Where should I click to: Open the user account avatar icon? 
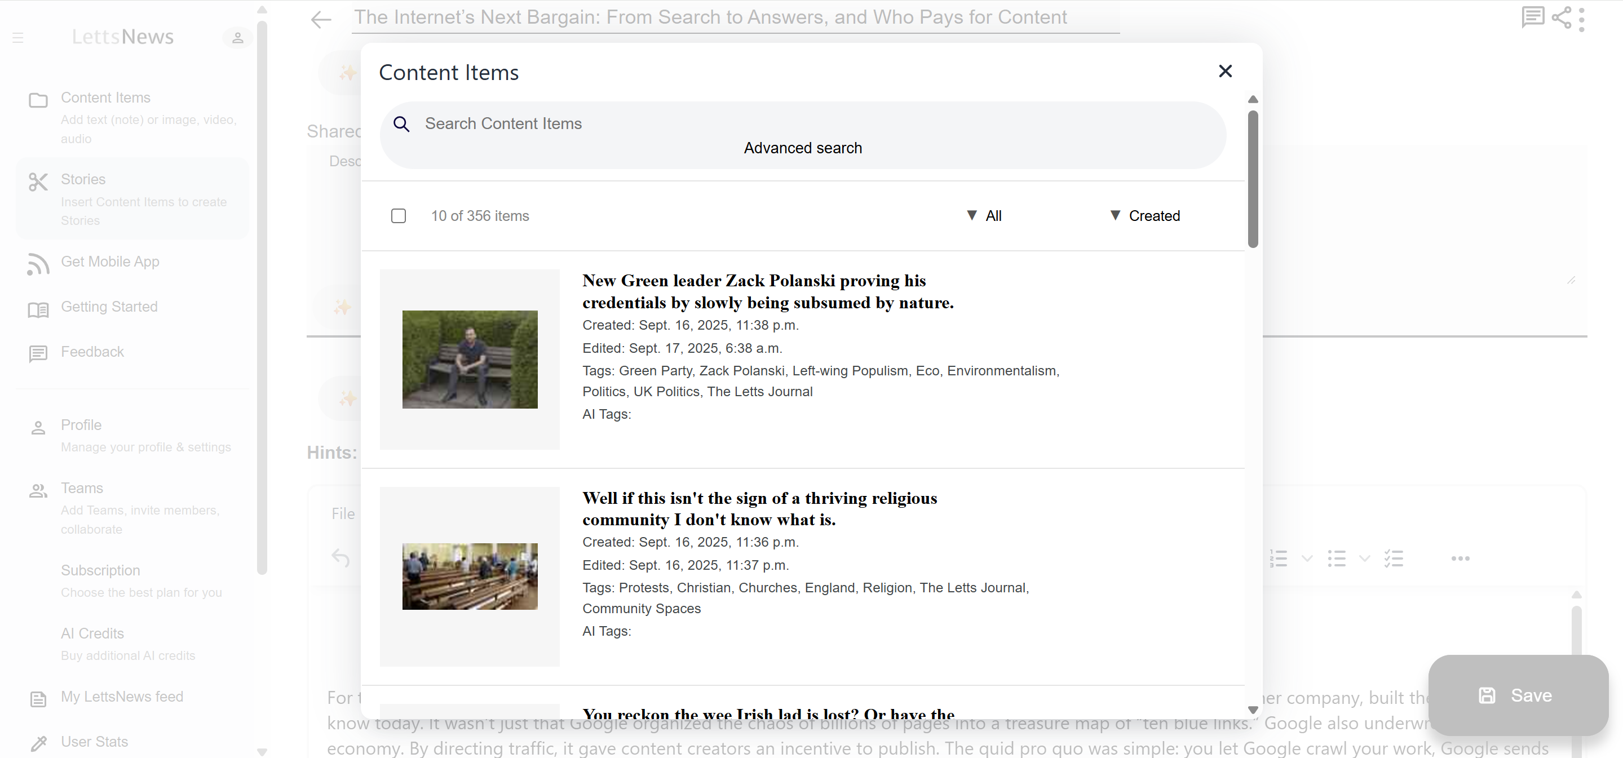click(237, 38)
